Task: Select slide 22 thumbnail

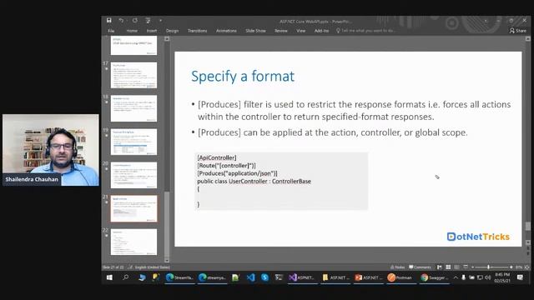Action: tap(133, 242)
